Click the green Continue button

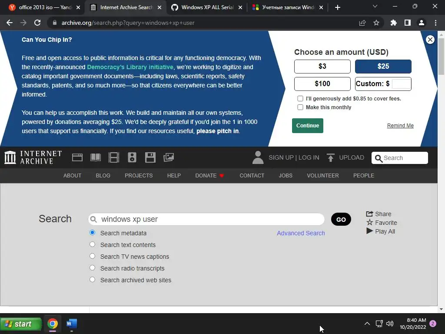308,126
